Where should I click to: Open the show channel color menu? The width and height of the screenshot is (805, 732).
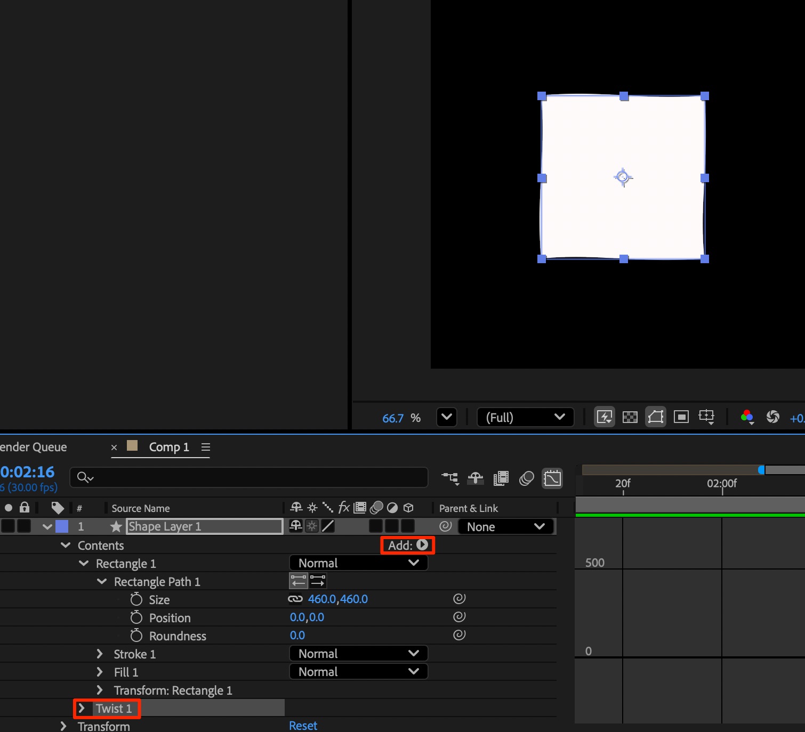[x=747, y=417]
